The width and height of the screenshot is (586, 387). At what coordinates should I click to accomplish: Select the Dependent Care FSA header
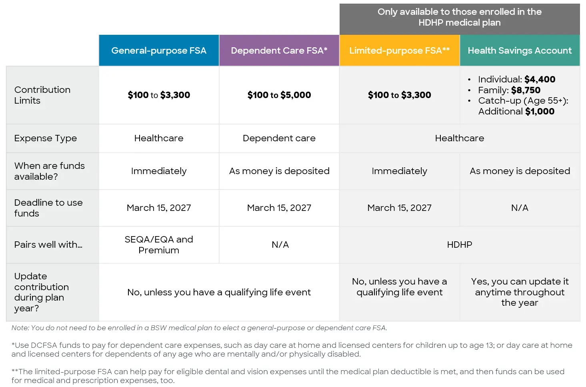pyautogui.click(x=279, y=50)
